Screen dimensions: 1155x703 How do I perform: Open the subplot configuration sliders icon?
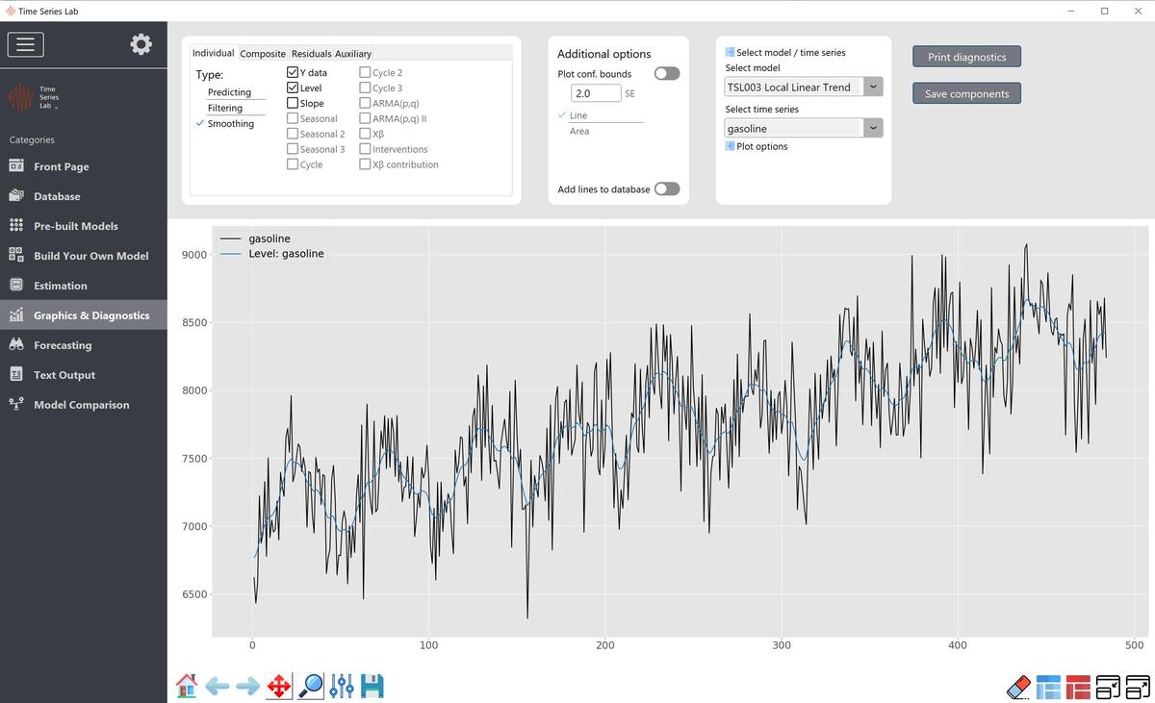(x=342, y=686)
